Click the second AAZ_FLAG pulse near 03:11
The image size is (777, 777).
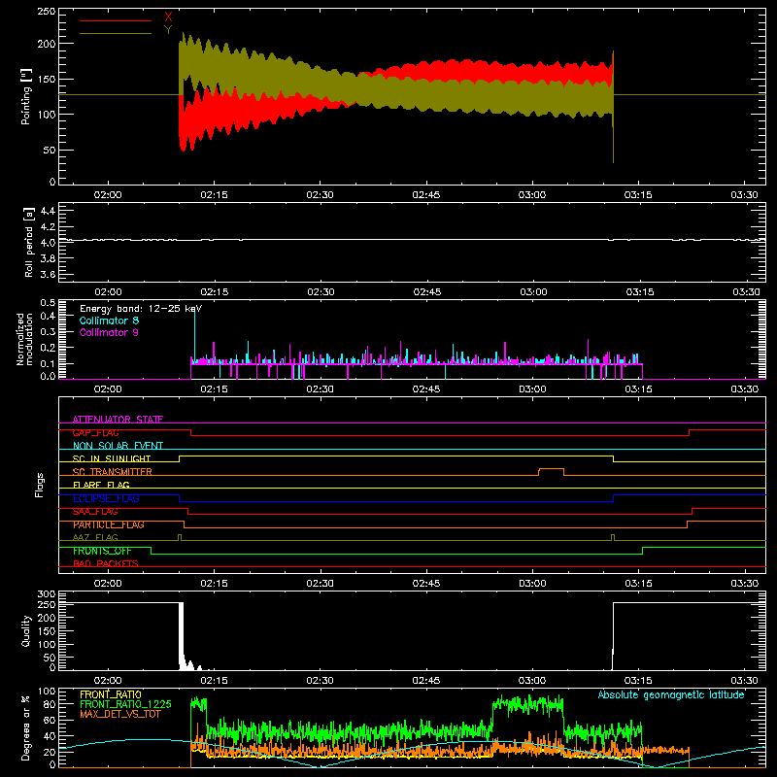click(x=613, y=537)
